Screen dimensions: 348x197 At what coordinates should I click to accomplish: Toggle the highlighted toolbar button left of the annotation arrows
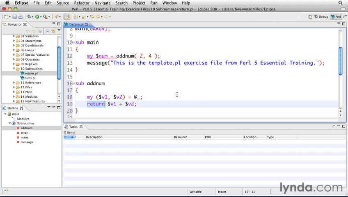68,17
